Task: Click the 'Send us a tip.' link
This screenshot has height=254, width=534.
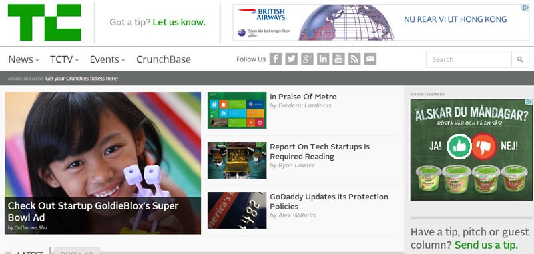Action: (486, 245)
